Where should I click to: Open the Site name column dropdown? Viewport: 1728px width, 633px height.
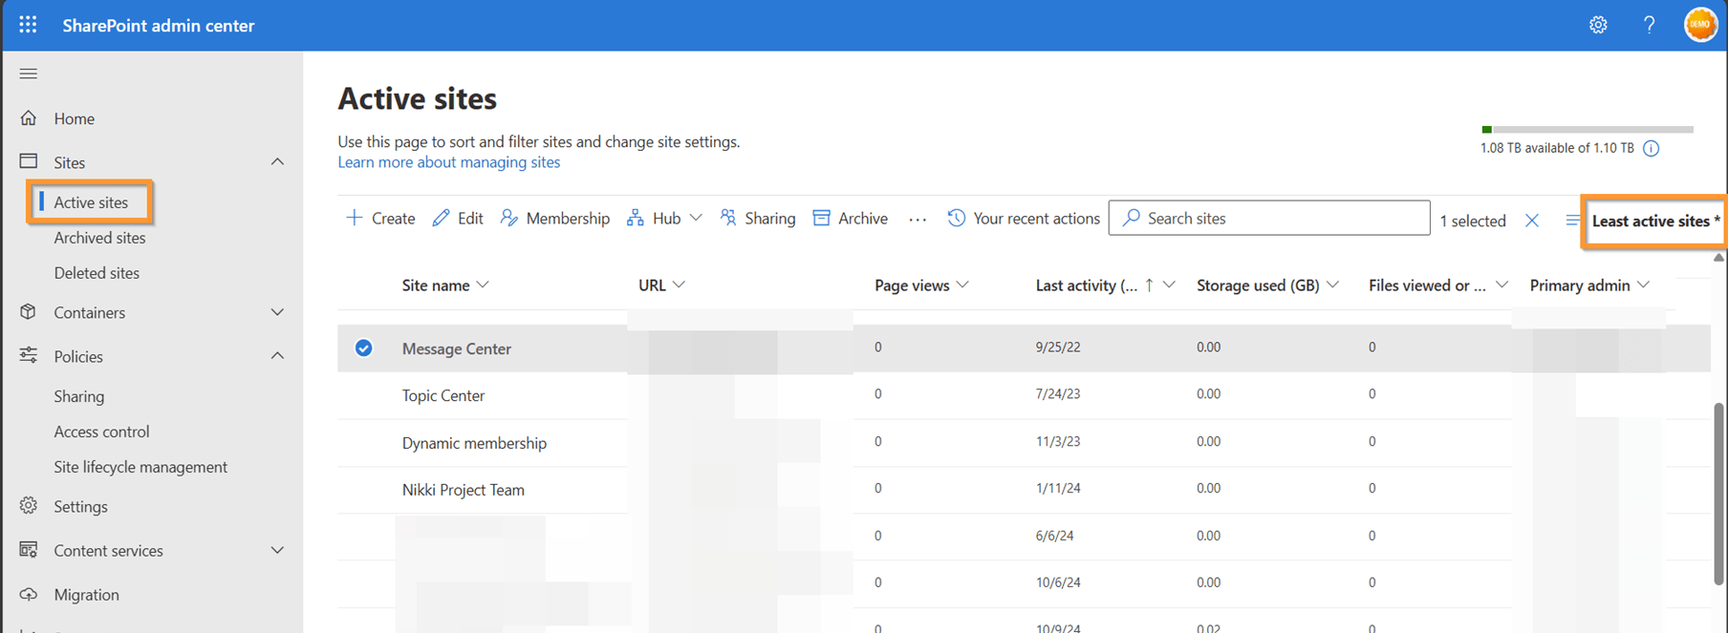483,285
